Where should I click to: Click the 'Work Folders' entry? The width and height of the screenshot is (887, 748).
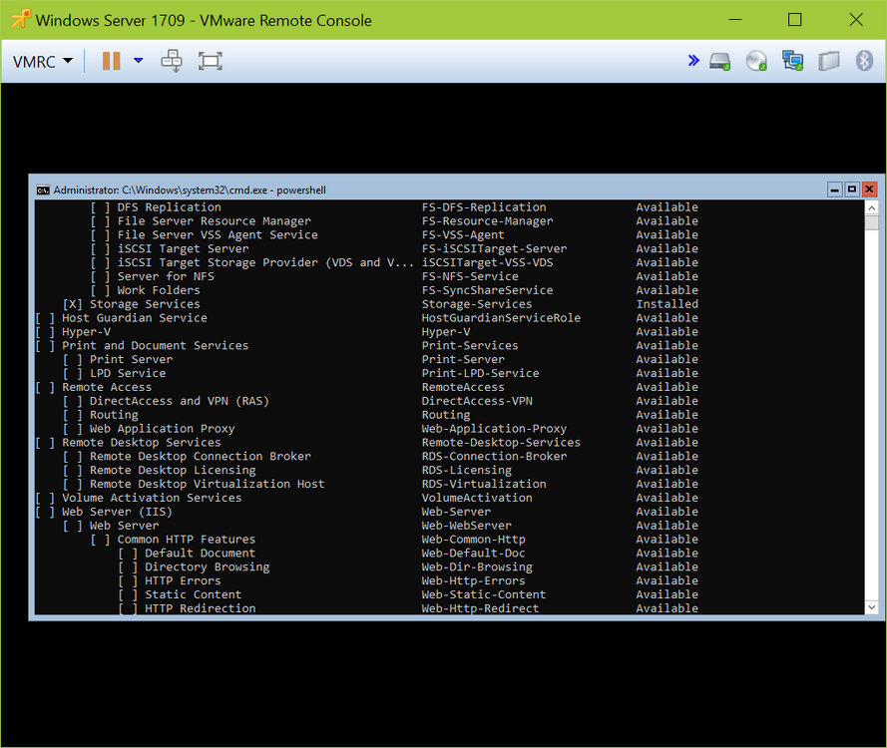[159, 290]
